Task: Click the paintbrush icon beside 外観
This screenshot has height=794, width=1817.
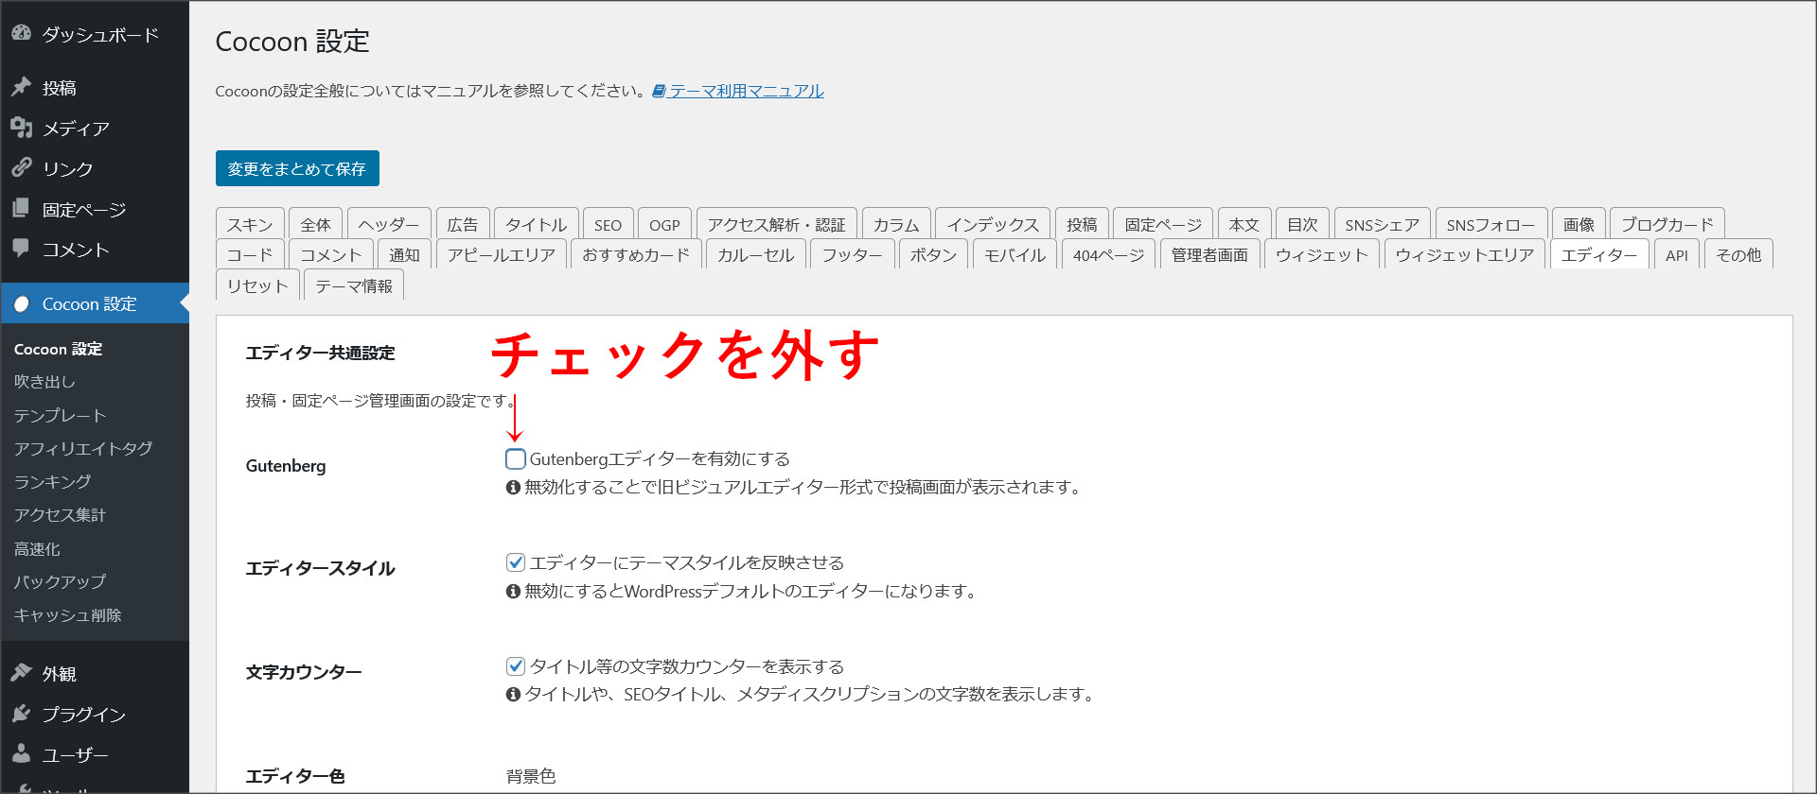Action: point(21,673)
